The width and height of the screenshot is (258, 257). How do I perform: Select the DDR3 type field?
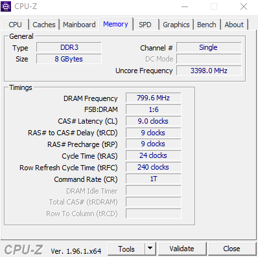(69, 47)
